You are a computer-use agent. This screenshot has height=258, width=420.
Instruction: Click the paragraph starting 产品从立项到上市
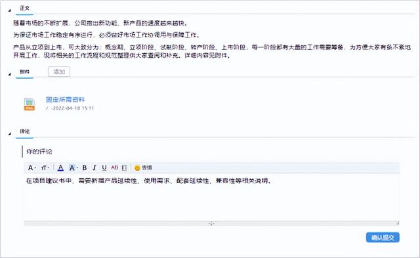pos(212,51)
